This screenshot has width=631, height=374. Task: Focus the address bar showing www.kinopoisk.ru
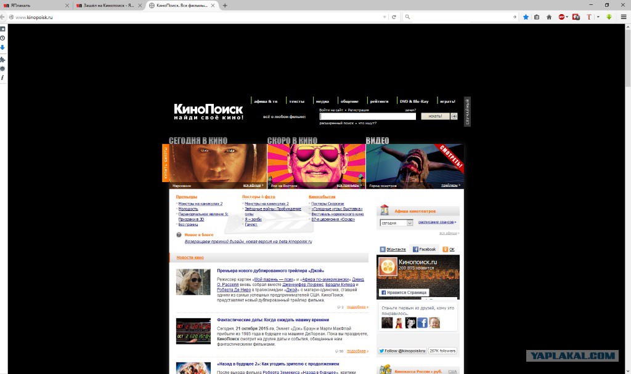[197, 17]
